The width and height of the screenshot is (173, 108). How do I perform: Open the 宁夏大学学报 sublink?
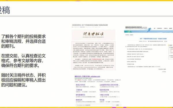click(104, 95)
